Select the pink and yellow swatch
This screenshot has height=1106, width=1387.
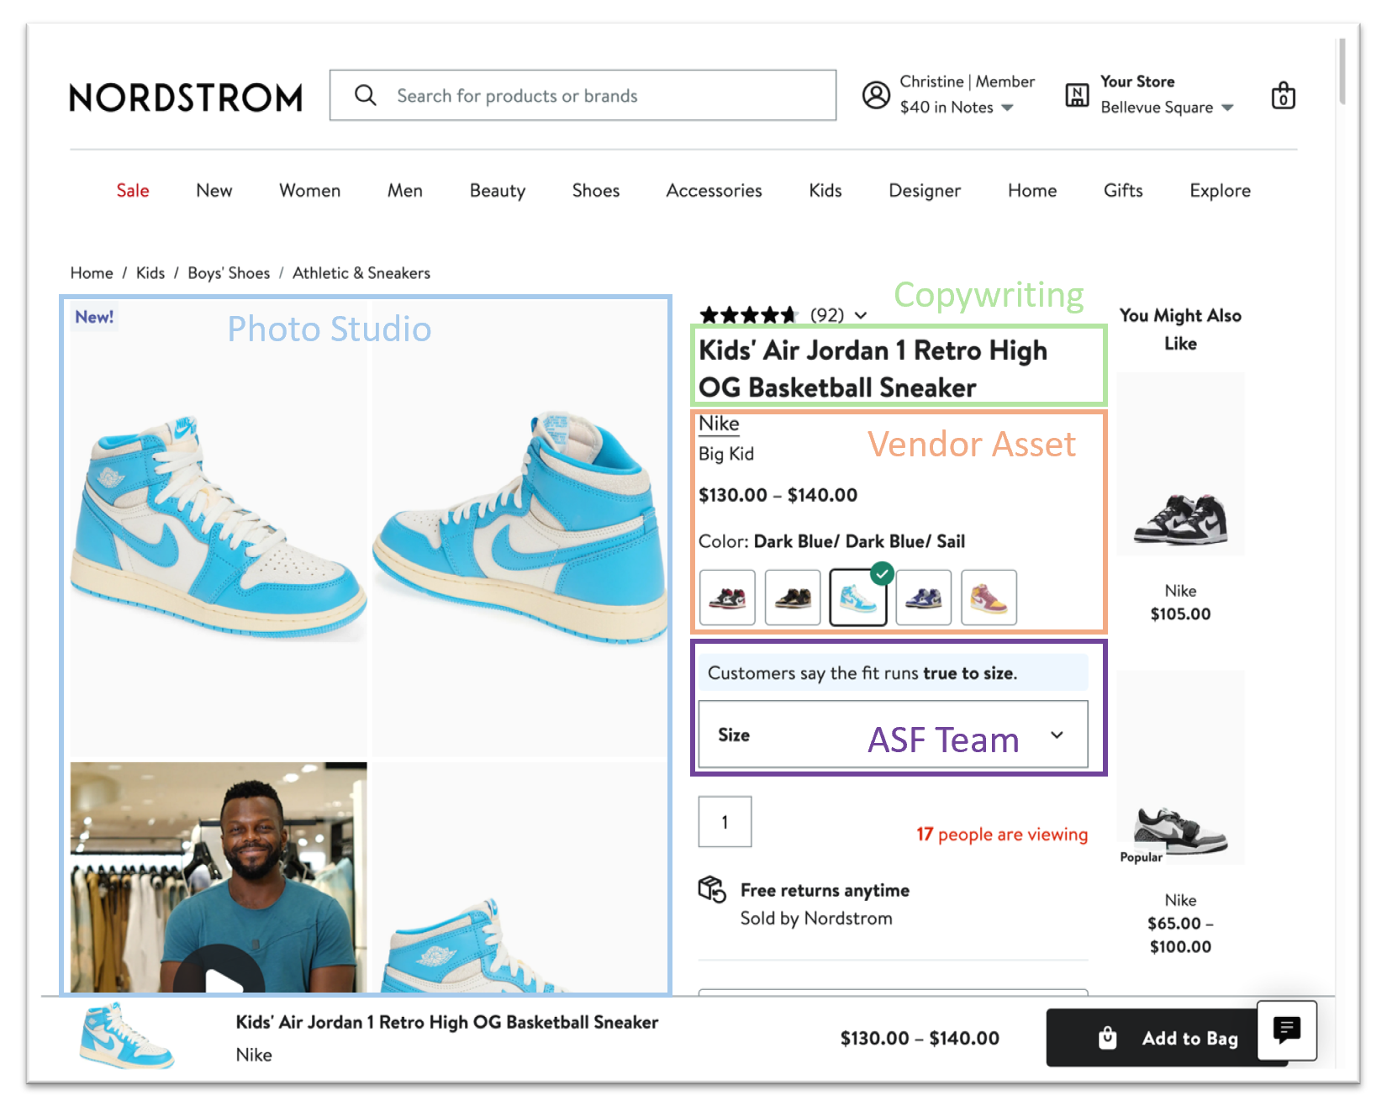click(x=989, y=598)
